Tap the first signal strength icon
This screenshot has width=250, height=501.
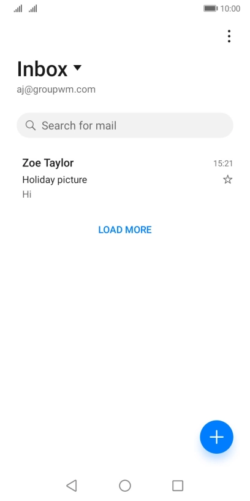click(18, 9)
